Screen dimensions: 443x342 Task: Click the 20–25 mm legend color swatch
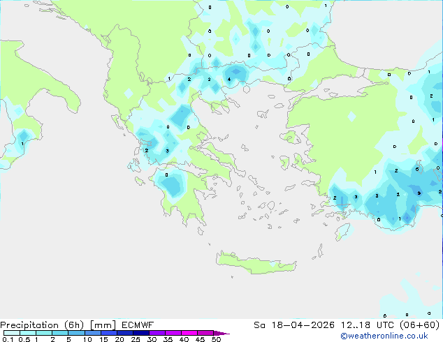[125, 333]
